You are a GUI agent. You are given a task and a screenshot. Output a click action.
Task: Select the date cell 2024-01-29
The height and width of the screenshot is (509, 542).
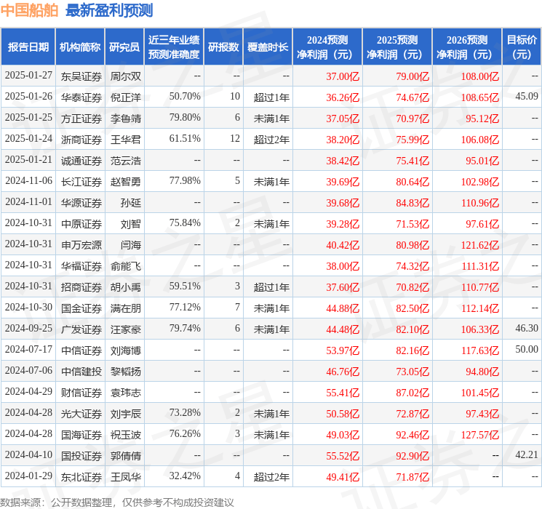pyautogui.click(x=28, y=476)
